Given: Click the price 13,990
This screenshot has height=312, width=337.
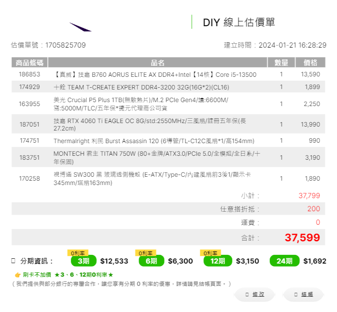Looking at the screenshot, I should (310, 124).
